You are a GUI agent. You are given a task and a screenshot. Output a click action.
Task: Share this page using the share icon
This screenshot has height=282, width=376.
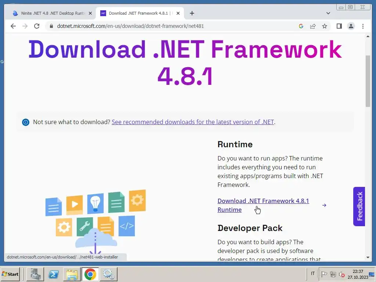[313, 26]
